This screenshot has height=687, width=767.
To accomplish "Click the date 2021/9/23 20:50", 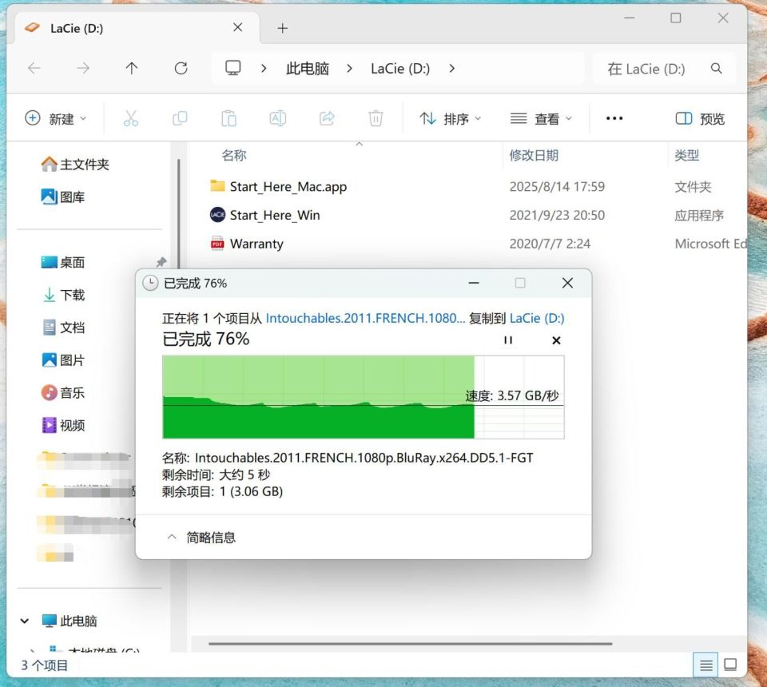I will [557, 215].
